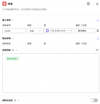Open the IP查询 value dropdown

point(71,30)
